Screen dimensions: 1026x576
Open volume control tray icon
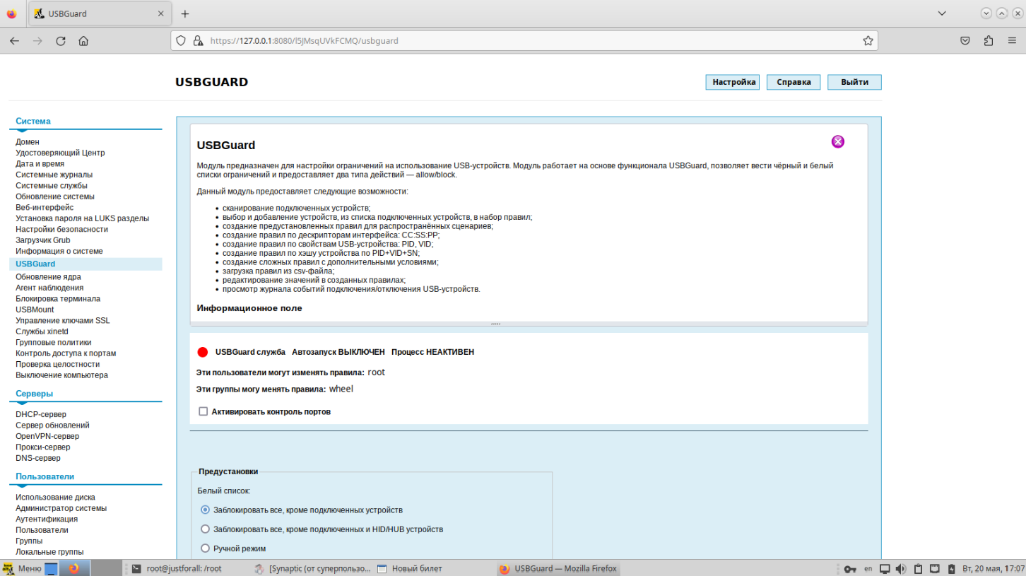pyautogui.click(x=901, y=569)
